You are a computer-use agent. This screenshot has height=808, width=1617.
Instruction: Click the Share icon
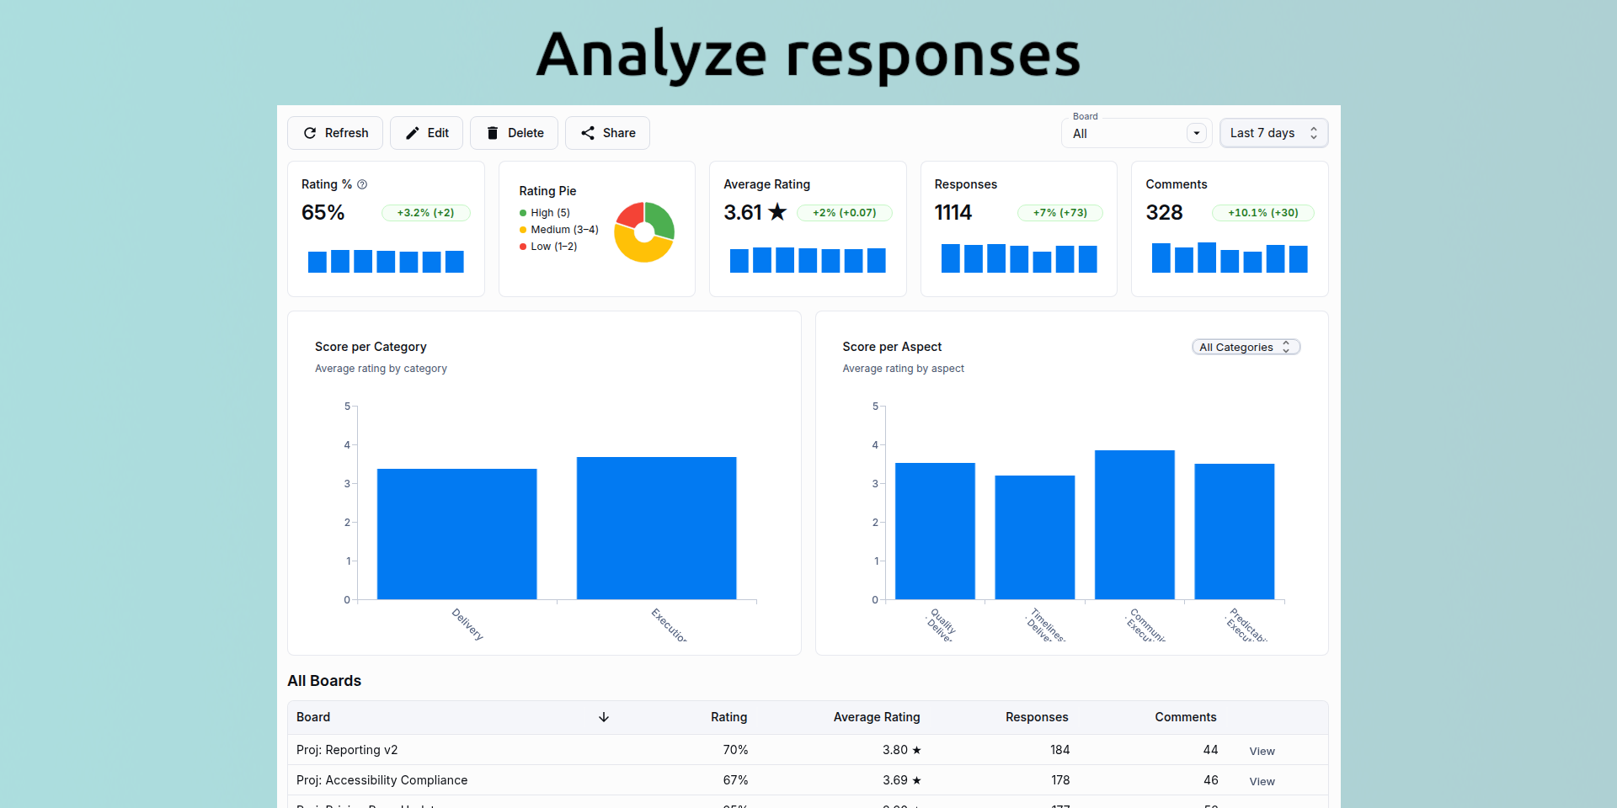tap(588, 133)
